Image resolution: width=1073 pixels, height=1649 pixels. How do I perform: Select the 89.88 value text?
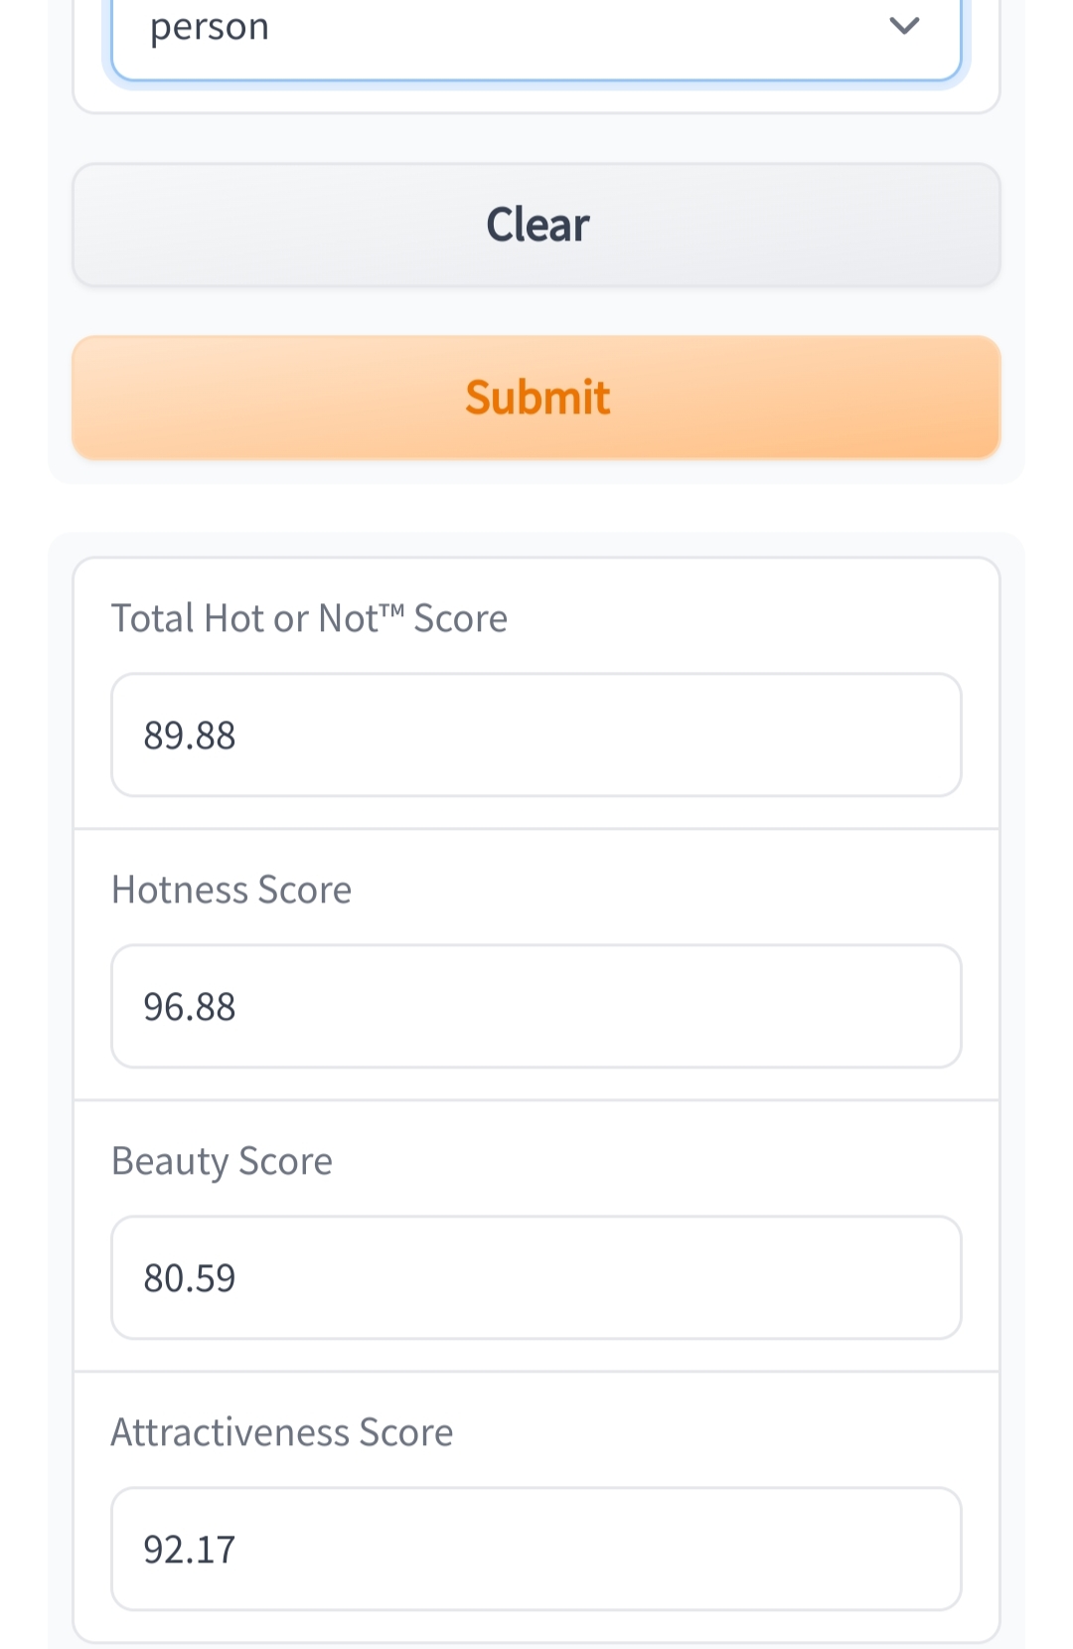(x=190, y=736)
